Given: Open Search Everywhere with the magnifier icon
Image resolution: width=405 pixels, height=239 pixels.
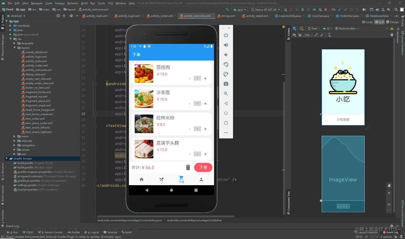Looking at the screenshot, I should pos(396,10).
